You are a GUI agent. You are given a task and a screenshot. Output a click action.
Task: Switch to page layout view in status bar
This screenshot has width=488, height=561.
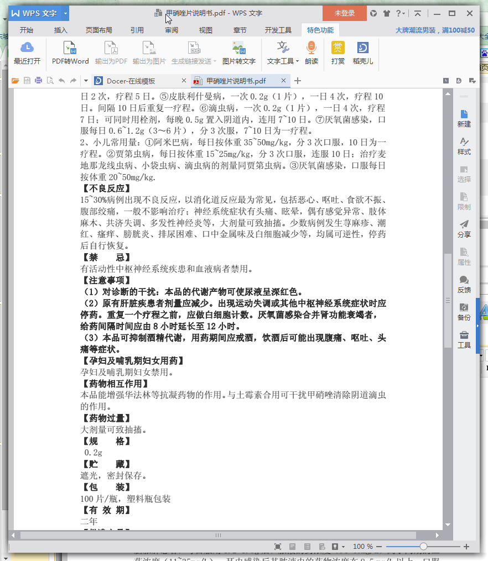[x=293, y=546]
